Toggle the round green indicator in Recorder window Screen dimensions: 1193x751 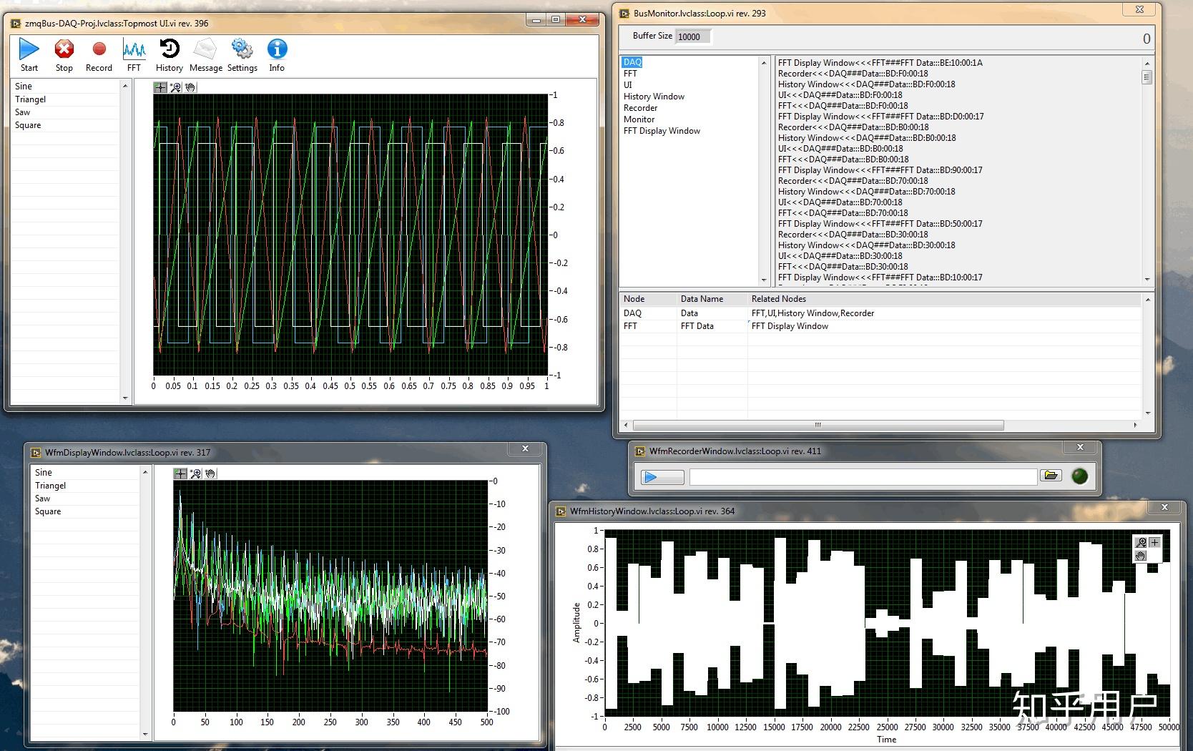1079,476
